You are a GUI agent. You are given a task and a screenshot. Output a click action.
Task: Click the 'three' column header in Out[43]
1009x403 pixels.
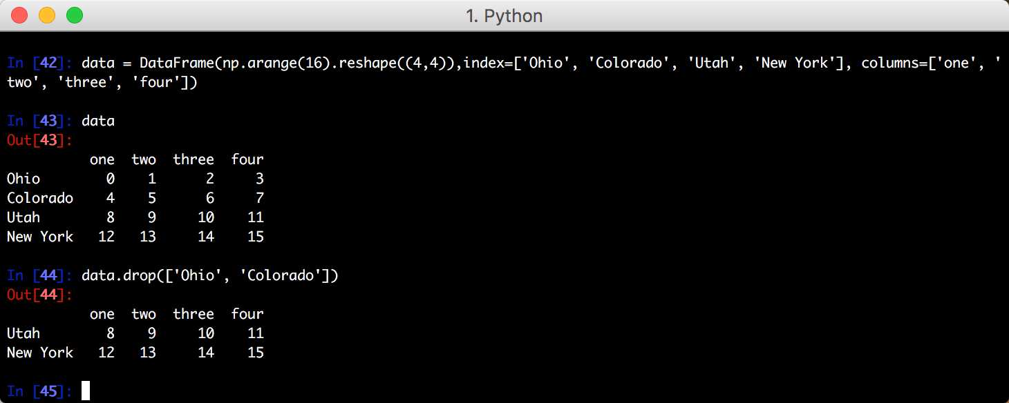coord(194,159)
